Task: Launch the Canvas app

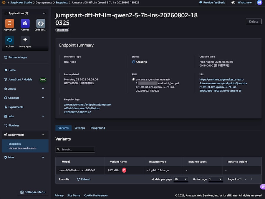Action: [25, 24]
